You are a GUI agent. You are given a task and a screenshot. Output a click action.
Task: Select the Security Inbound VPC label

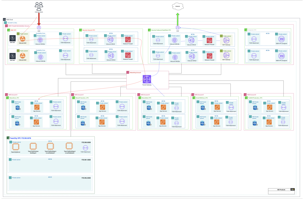(x=89, y=30)
